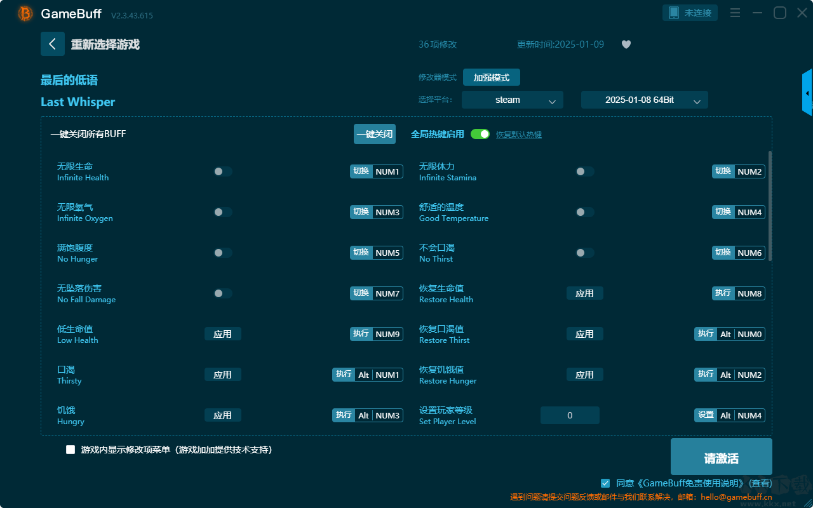Toggle No Fall Damage switch
Image resolution: width=813 pixels, height=508 pixels.
pyautogui.click(x=223, y=293)
